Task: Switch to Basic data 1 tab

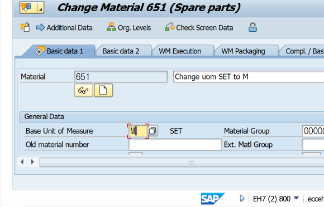Action: [x=60, y=51]
